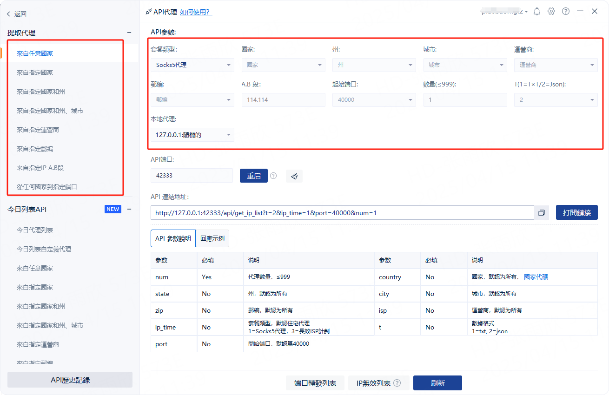Image resolution: width=609 pixels, height=395 pixels.
Task: Click the API端口 input field
Action: click(x=191, y=176)
